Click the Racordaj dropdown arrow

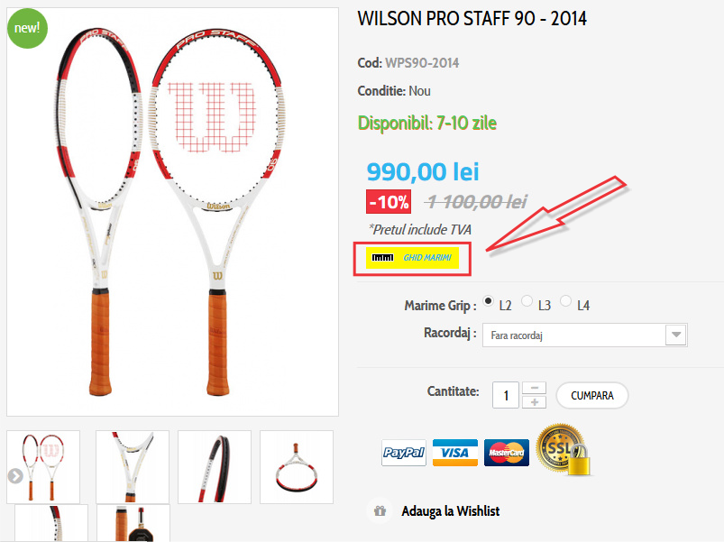[x=676, y=335]
